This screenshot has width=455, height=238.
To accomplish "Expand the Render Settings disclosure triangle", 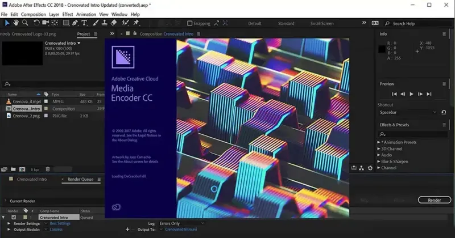I will click(x=9, y=223).
